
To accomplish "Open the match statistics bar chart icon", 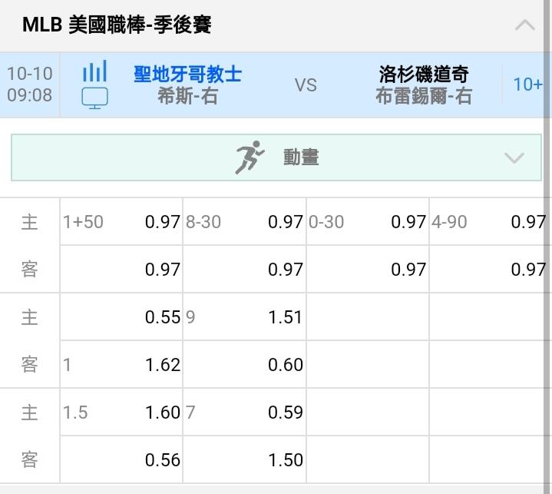I will click(94, 71).
